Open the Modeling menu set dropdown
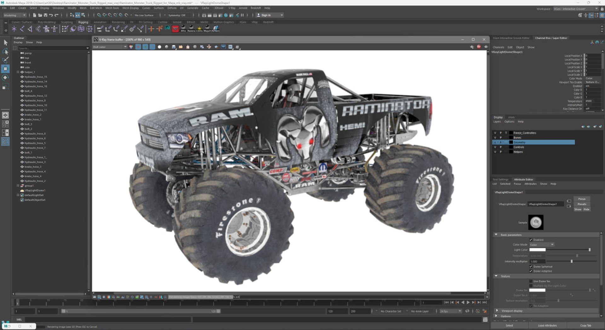 [15, 15]
